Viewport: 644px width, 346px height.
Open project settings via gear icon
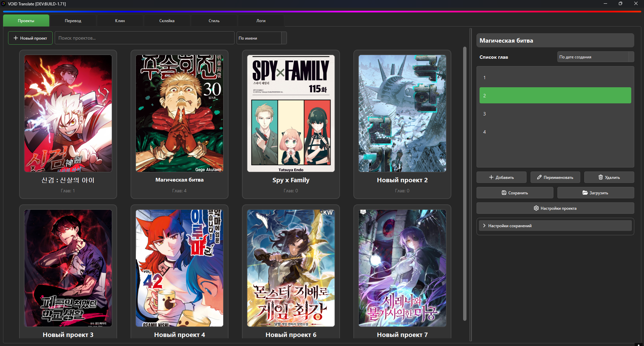click(536, 208)
